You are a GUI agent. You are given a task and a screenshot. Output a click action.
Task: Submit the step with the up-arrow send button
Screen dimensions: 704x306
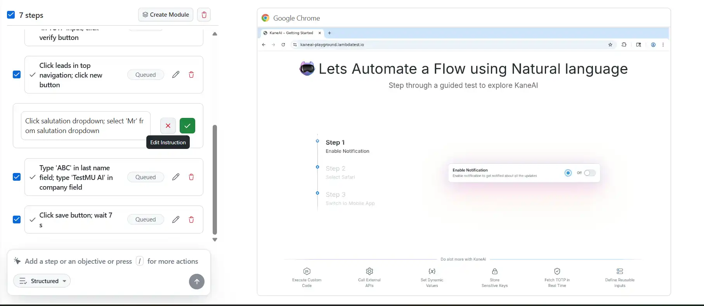(197, 282)
